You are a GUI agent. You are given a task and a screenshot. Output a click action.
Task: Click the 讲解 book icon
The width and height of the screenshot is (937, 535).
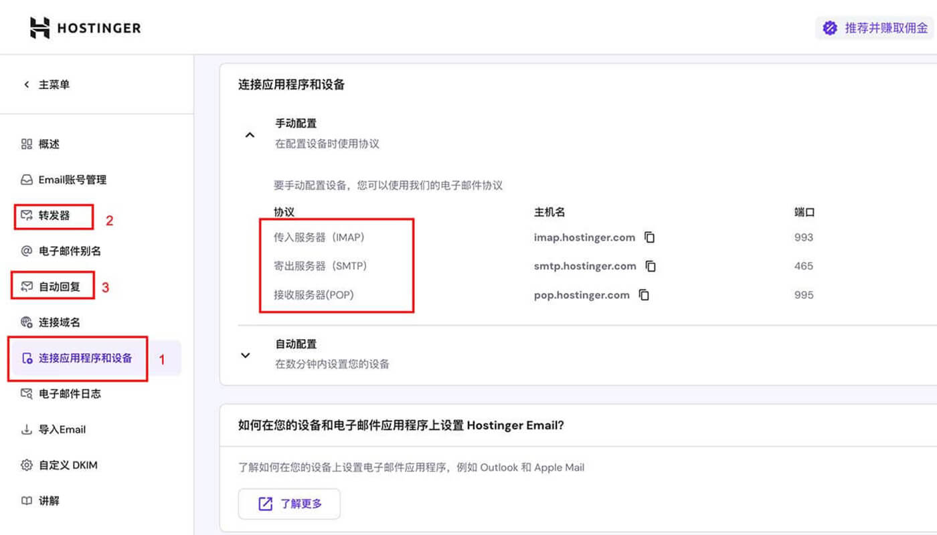click(27, 500)
